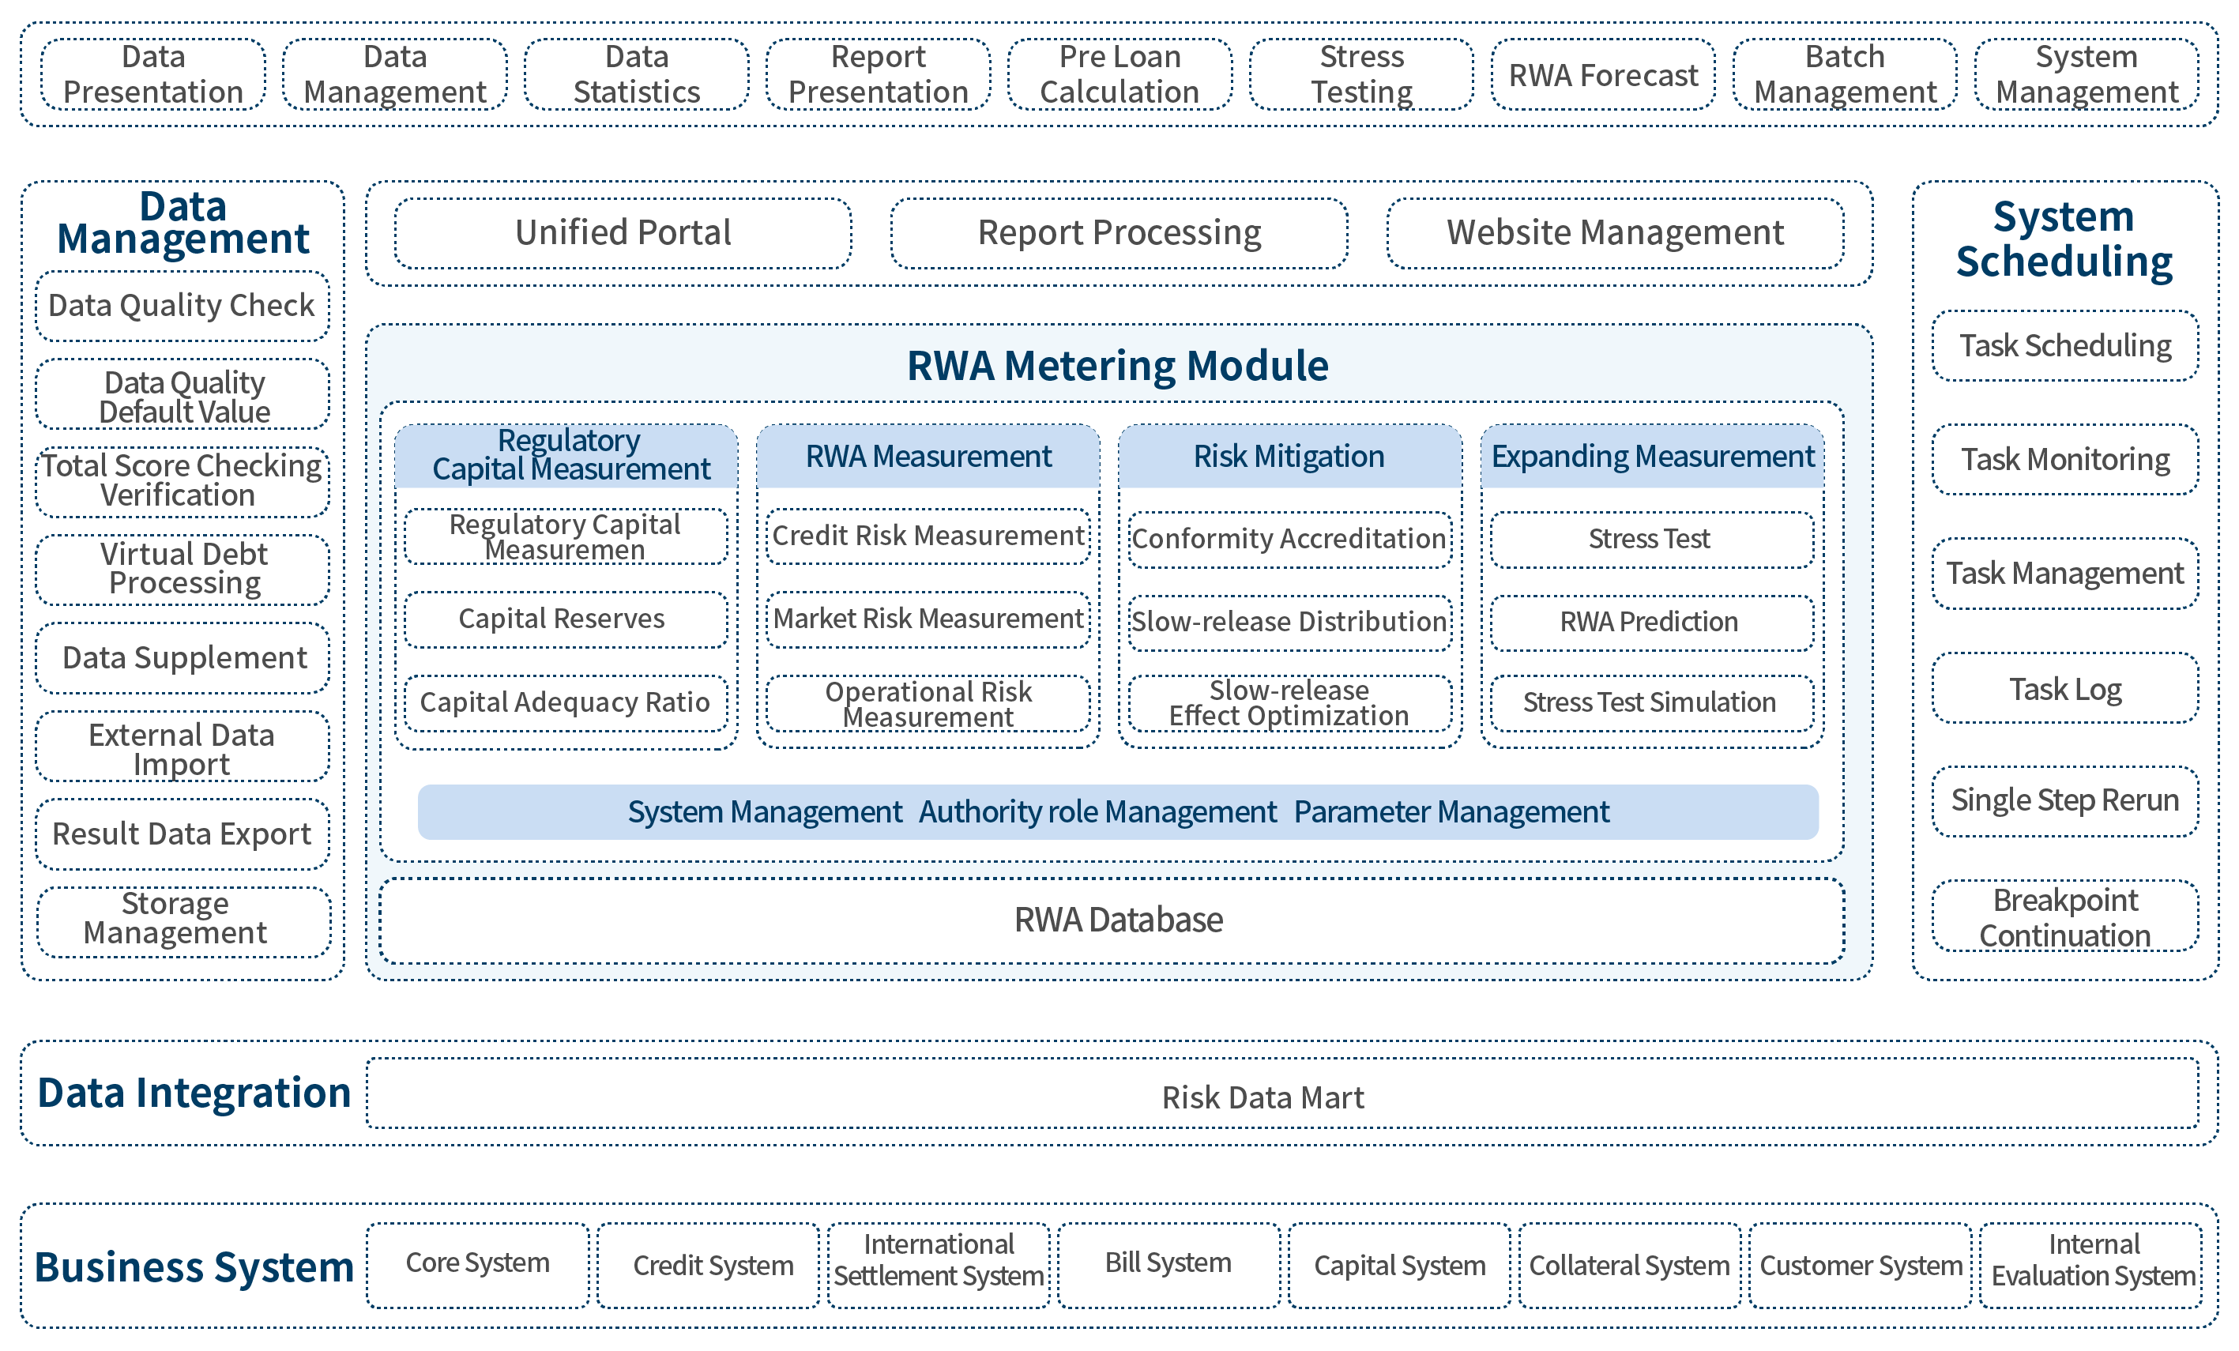Open International Settlement System
The height and width of the screenshot is (1351, 2239).
(x=939, y=1266)
